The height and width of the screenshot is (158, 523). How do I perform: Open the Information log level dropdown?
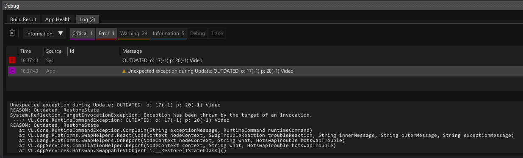[x=44, y=33]
